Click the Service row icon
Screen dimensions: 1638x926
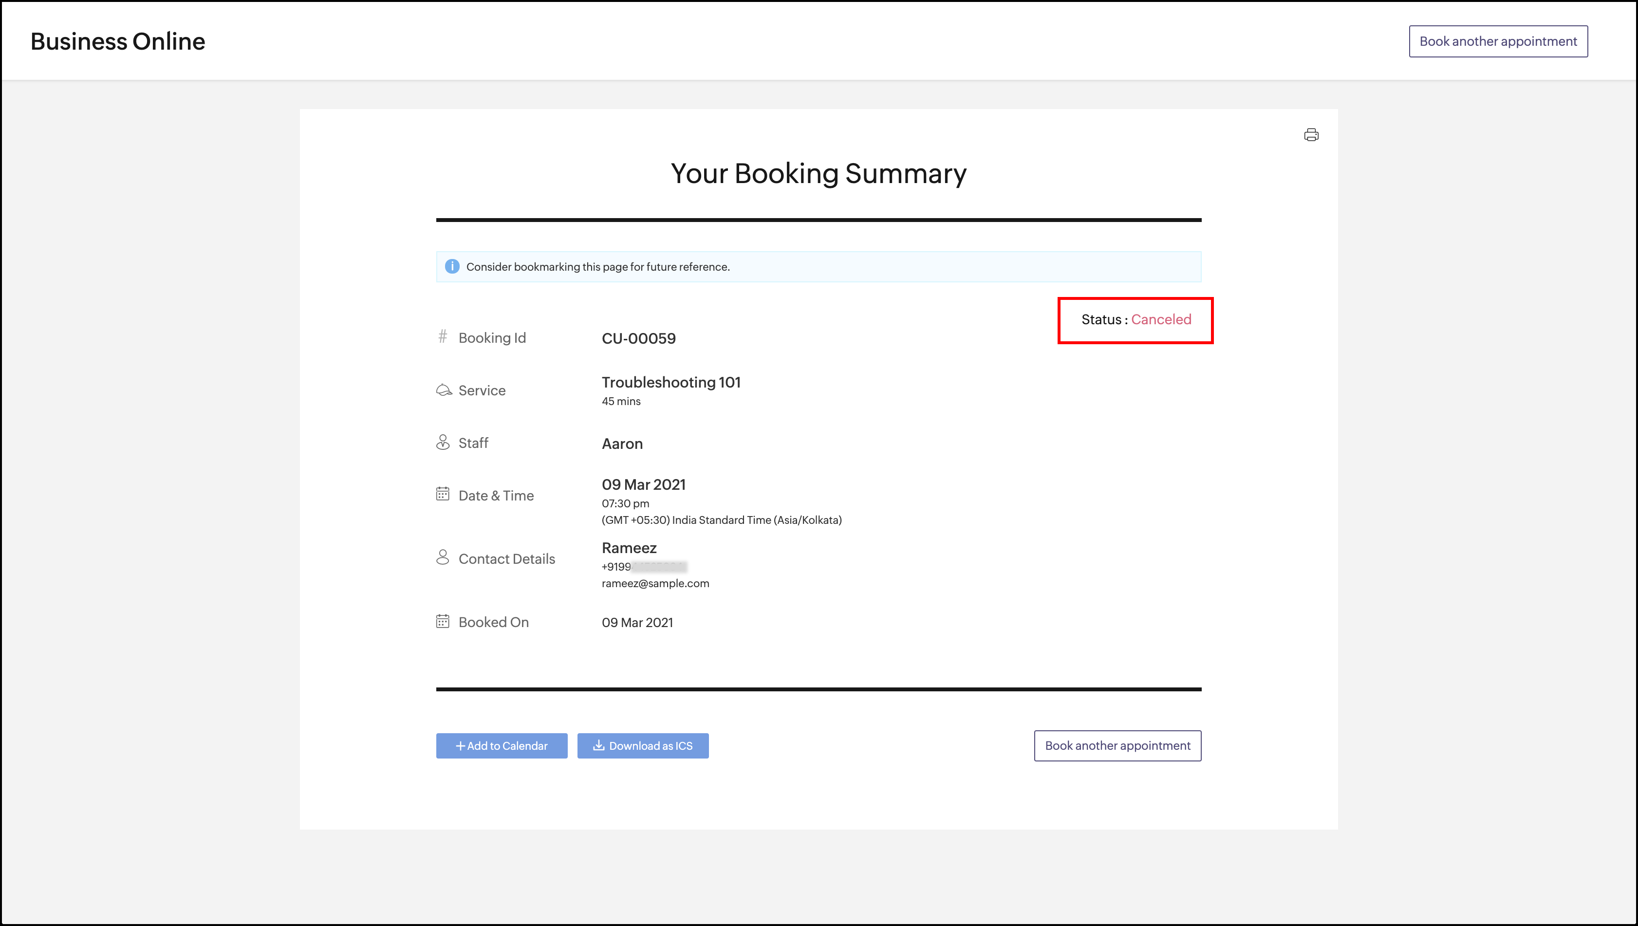[443, 390]
